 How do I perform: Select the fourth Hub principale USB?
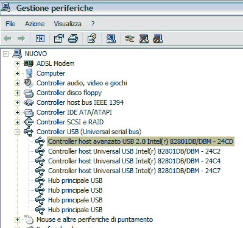pos(76,210)
